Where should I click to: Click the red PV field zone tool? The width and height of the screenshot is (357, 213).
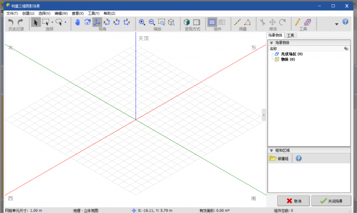coord(308,22)
